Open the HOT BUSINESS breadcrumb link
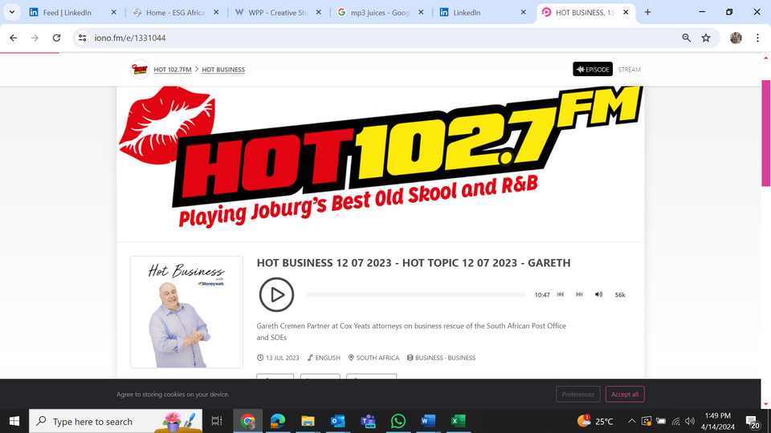Screen dimensions: 771x433 223,70
